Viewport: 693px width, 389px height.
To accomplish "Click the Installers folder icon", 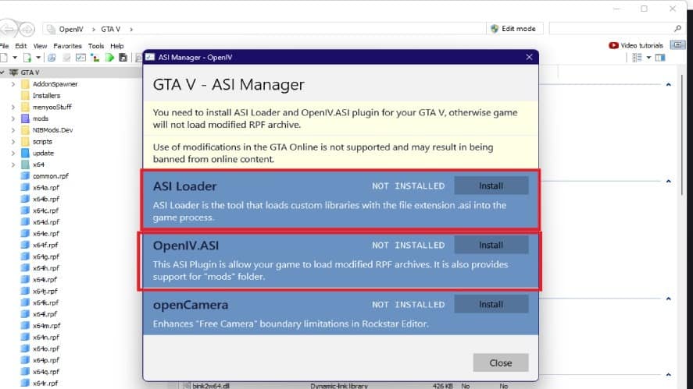I will coord(25,95).
